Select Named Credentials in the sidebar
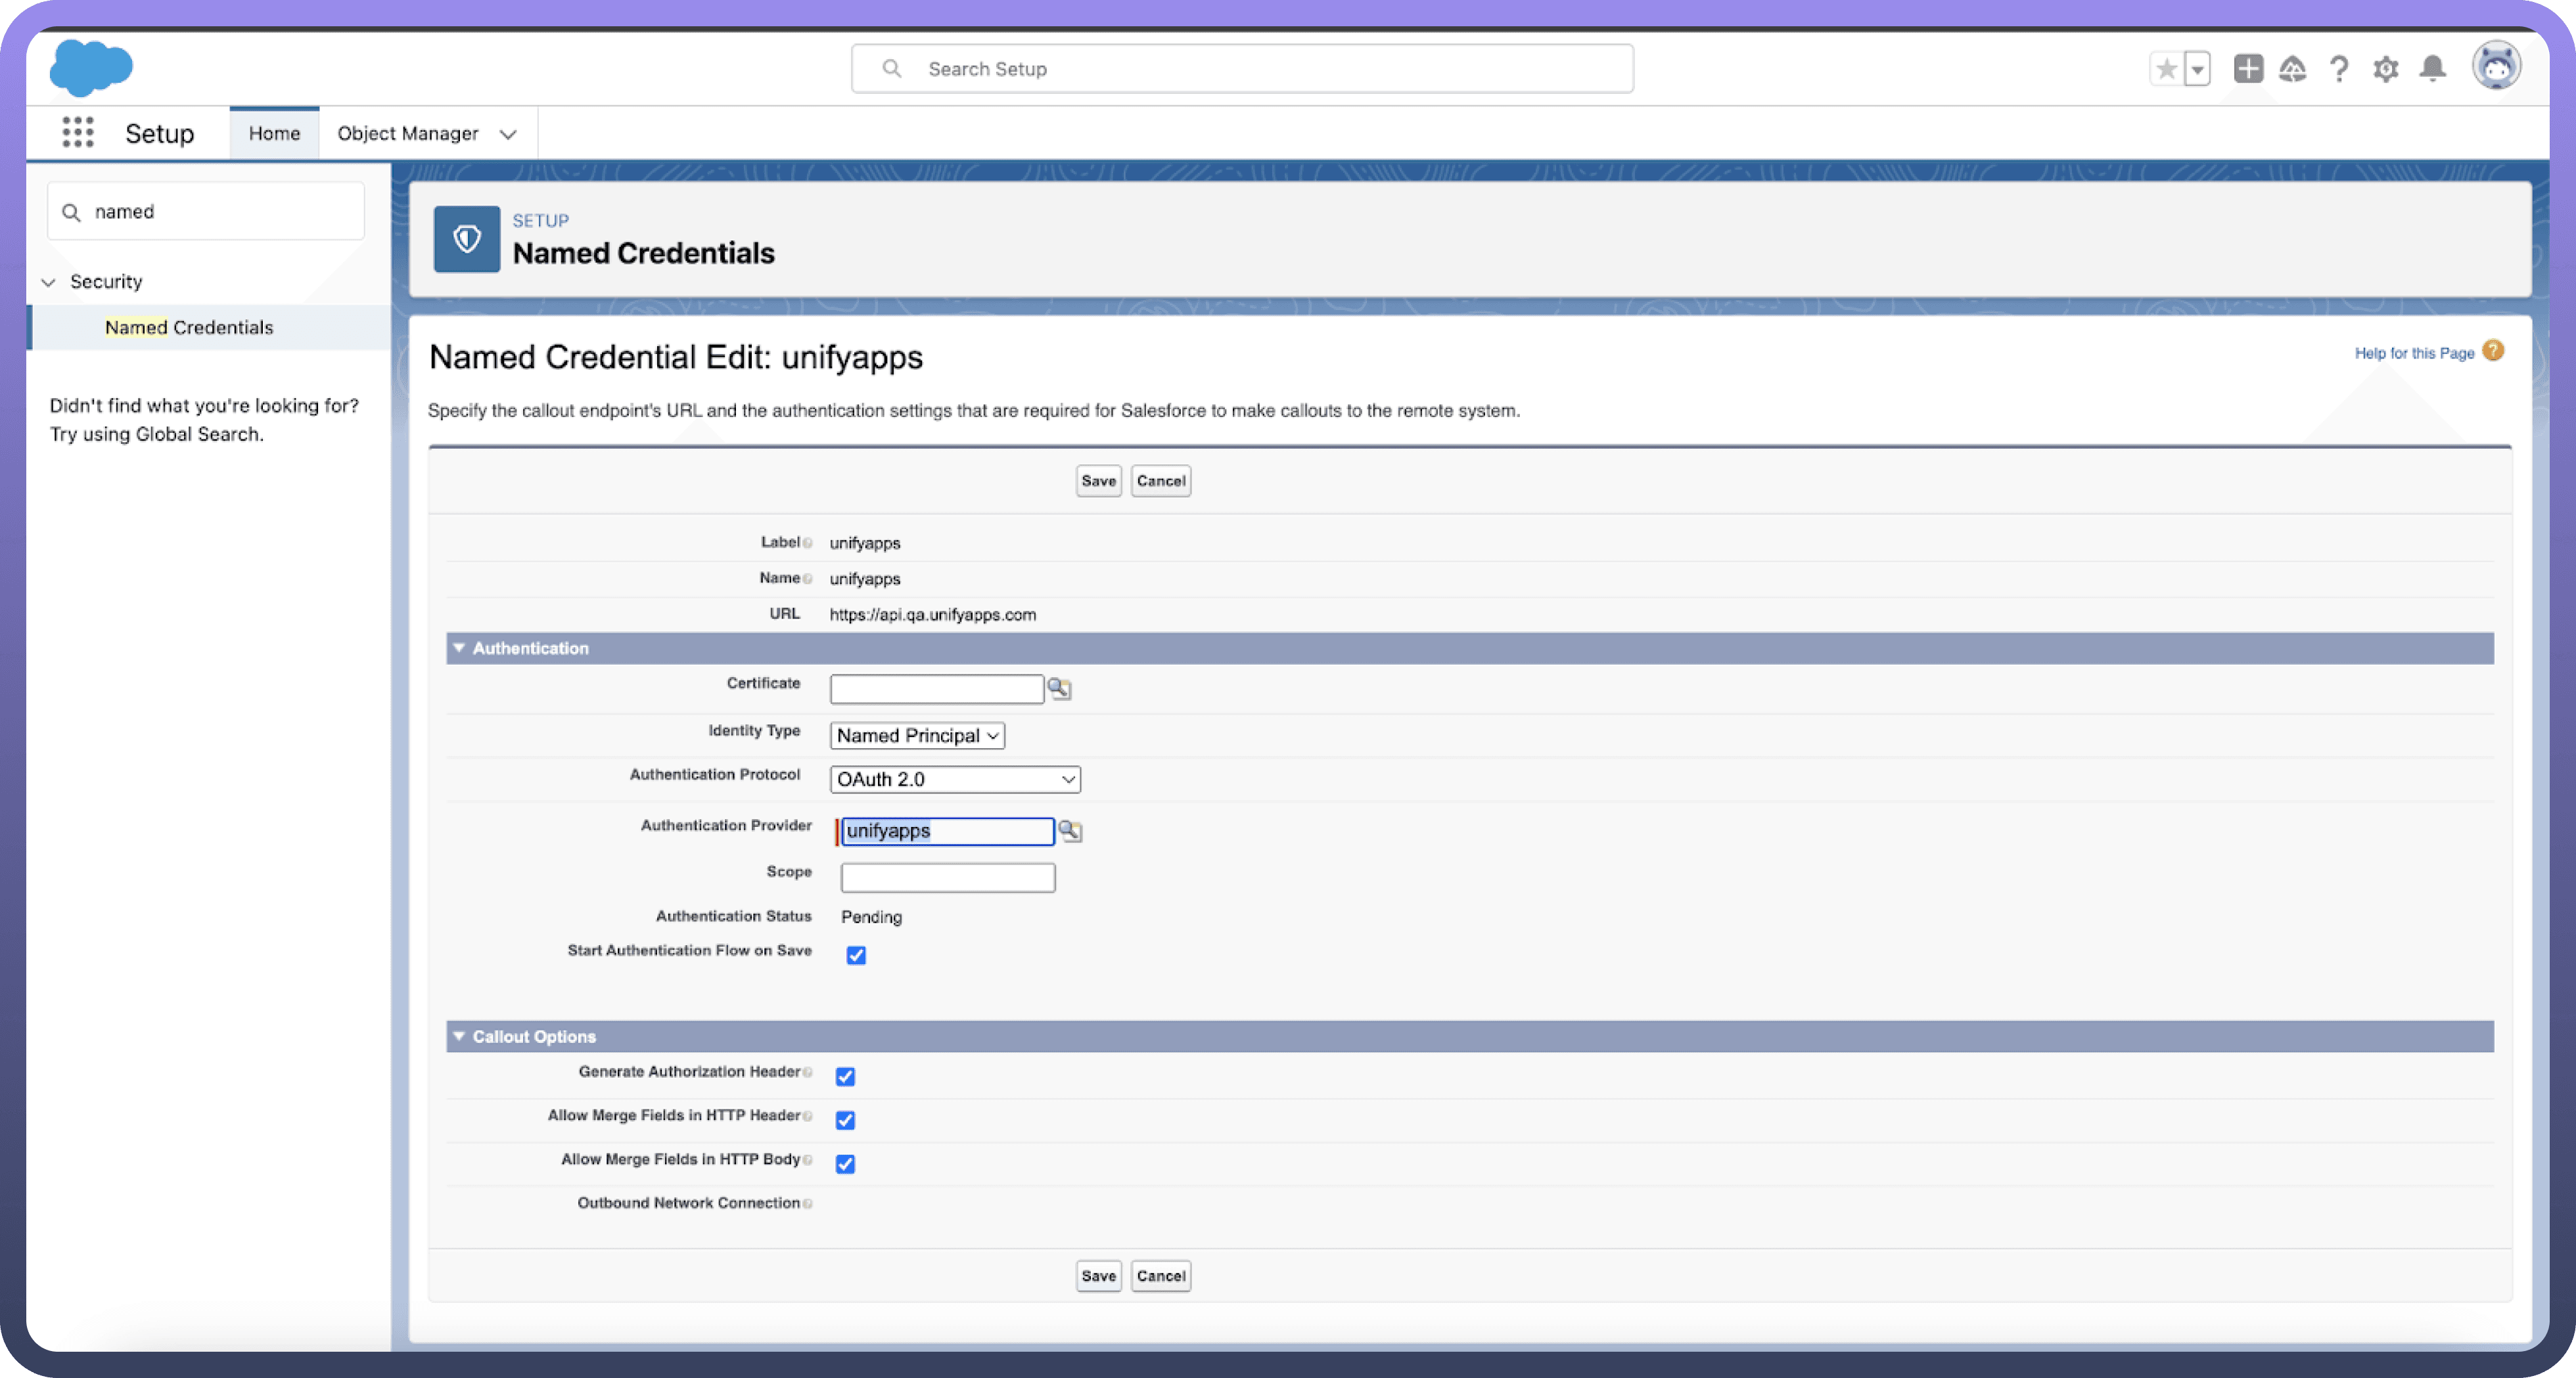 click(x=189, y=326)
